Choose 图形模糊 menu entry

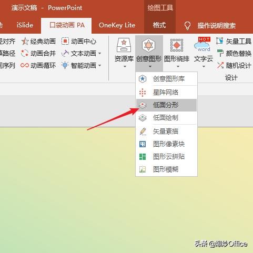point(166,169)
